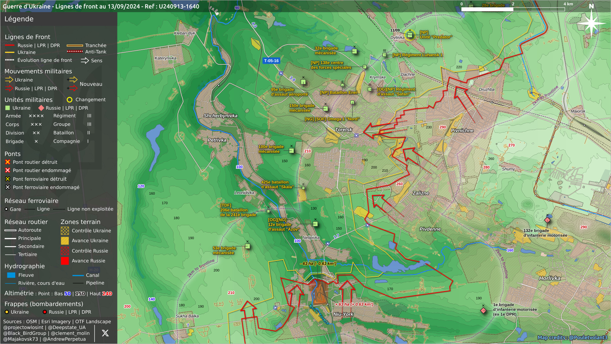This screenshot has height=344, width=611.
Task: Click the X (Twitter) logo icon
Action: [105, 333]
